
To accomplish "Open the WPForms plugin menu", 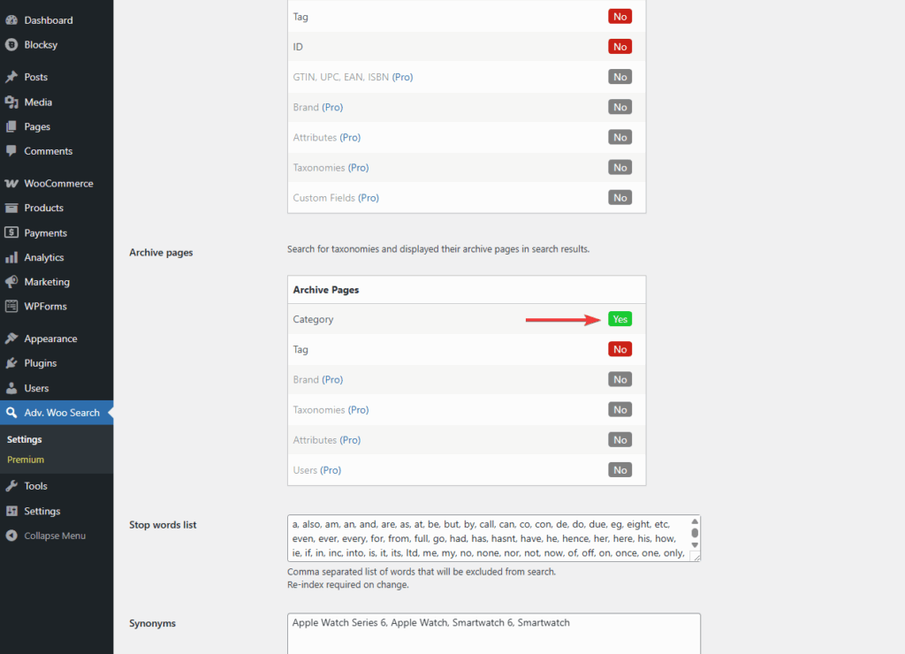I will pos(47,306).
